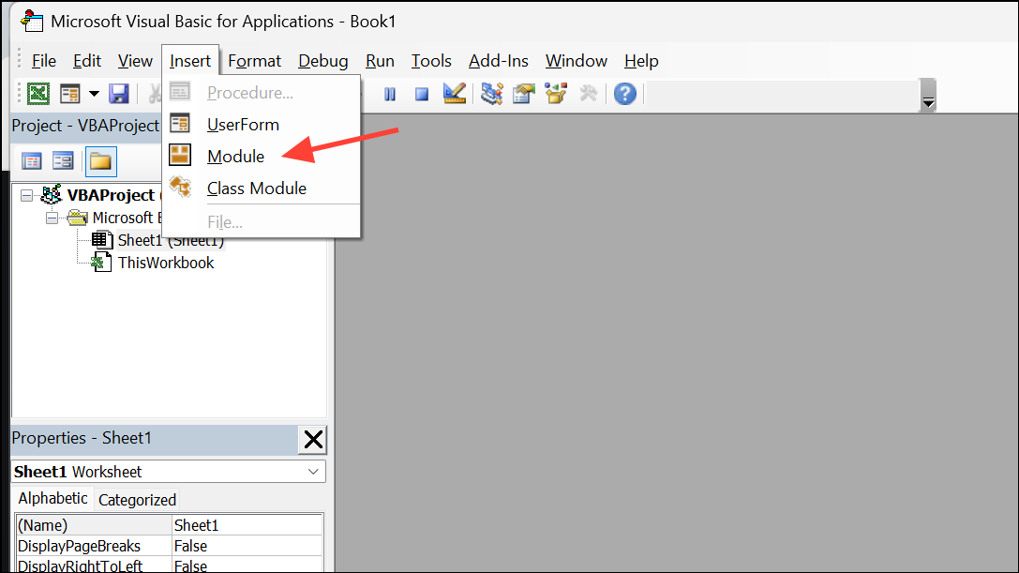1019x573 pixels.
Task: Choose UserForm from Insert menu
Action: [262, 124]
